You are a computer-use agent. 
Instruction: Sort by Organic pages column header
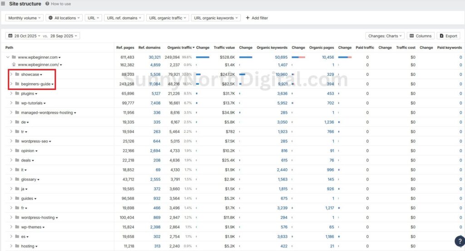pos(322,48)
